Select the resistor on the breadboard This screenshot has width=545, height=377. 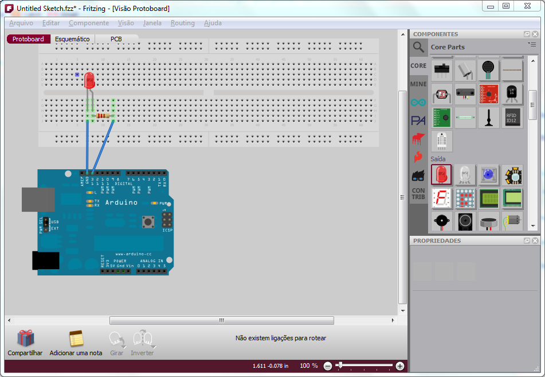(103, 115)
